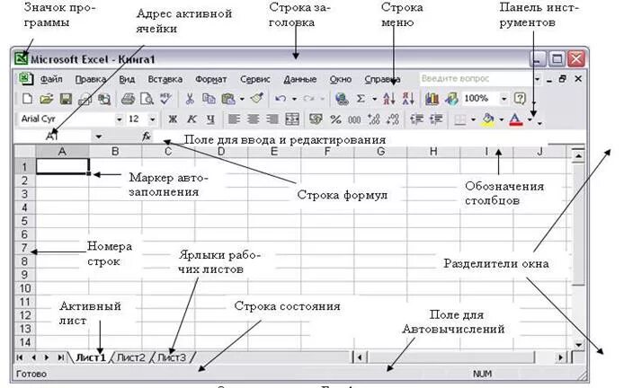Click Decrease Decimal icon
The image size is (624, 388).
393,119
